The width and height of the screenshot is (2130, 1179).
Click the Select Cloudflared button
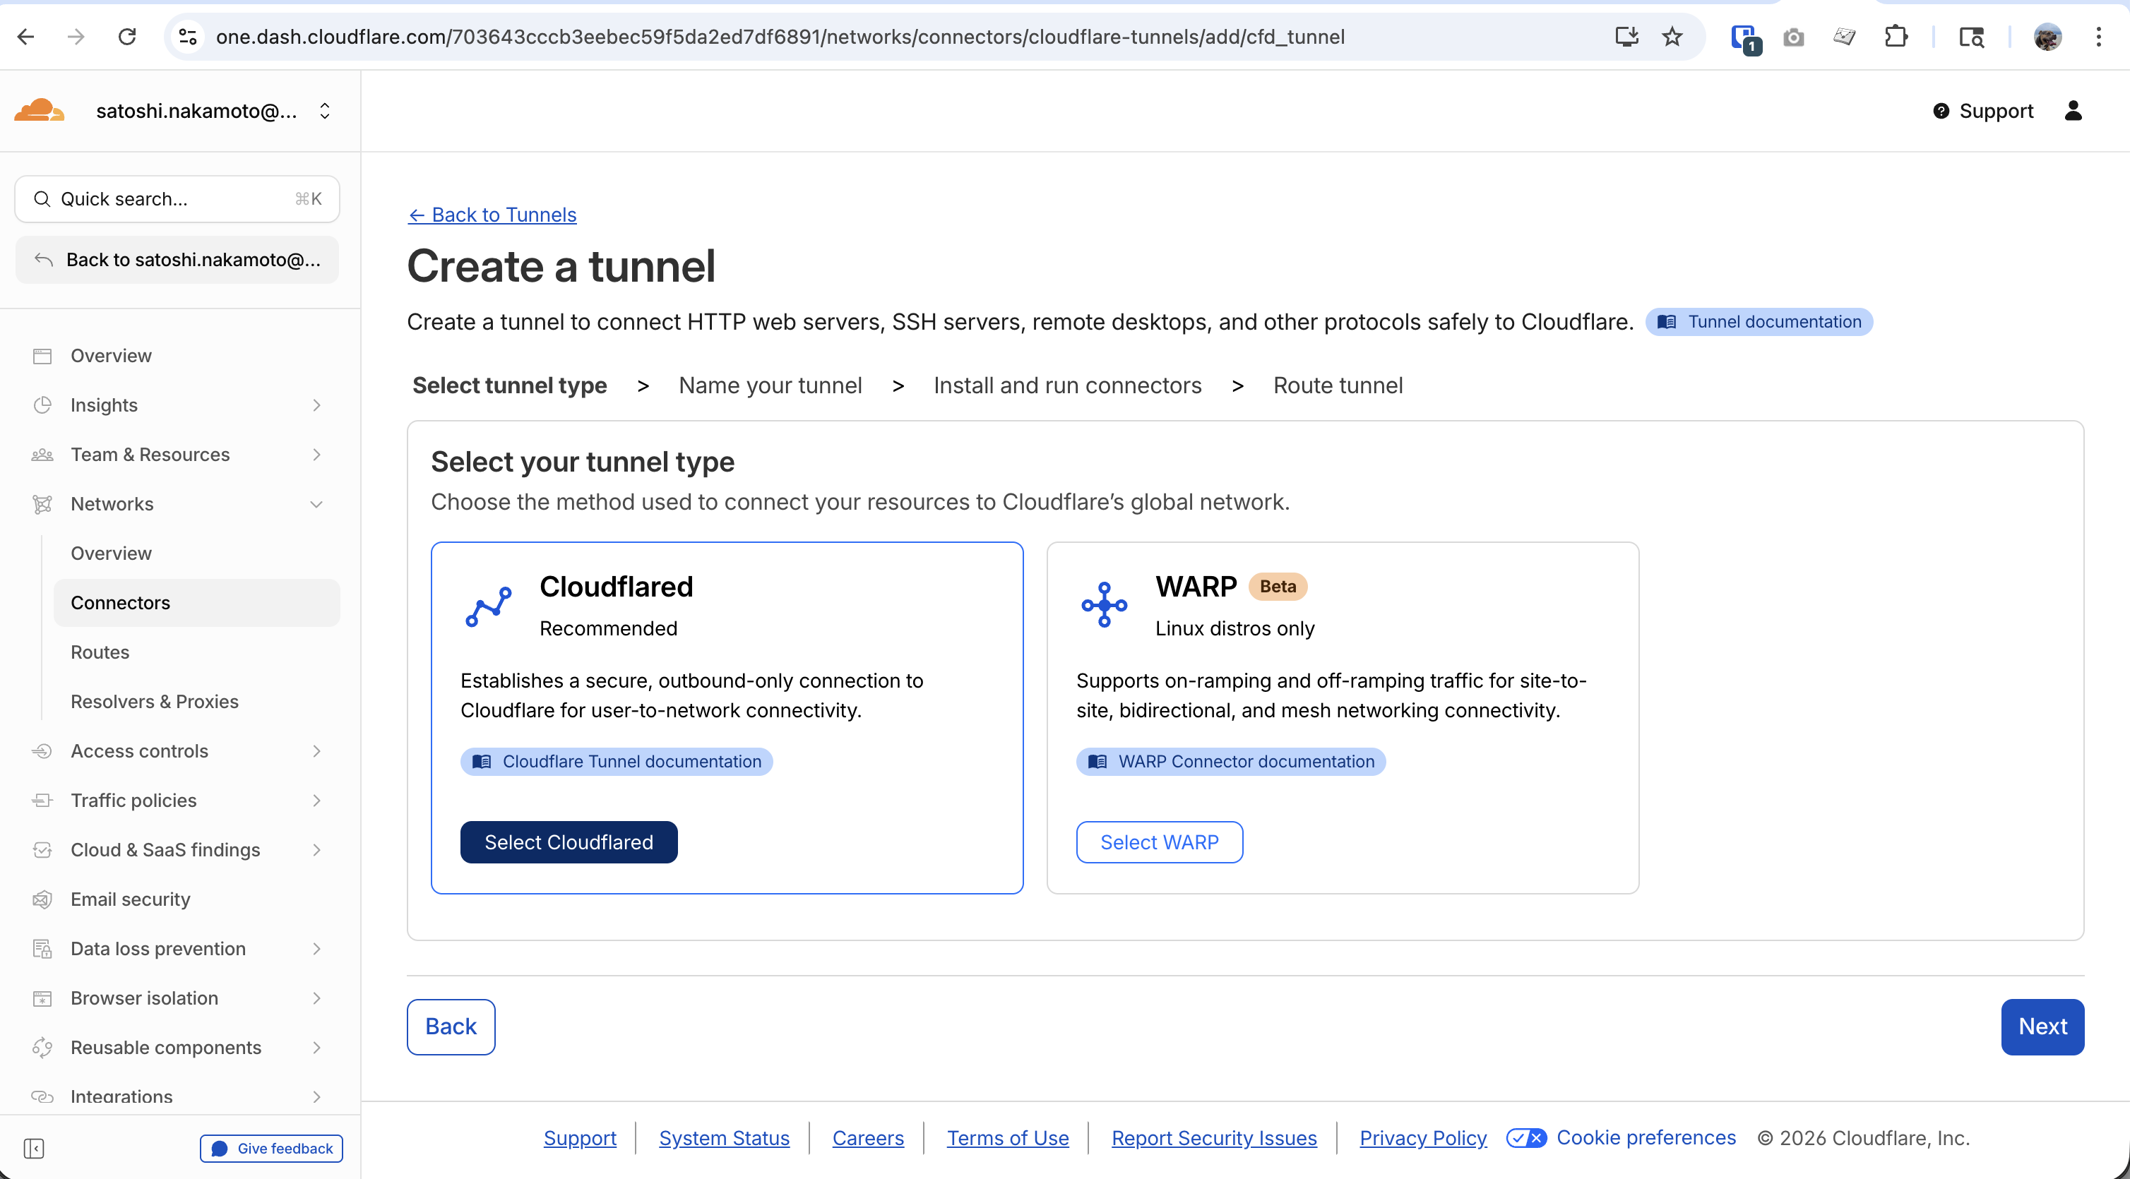[x=568, y=842]
